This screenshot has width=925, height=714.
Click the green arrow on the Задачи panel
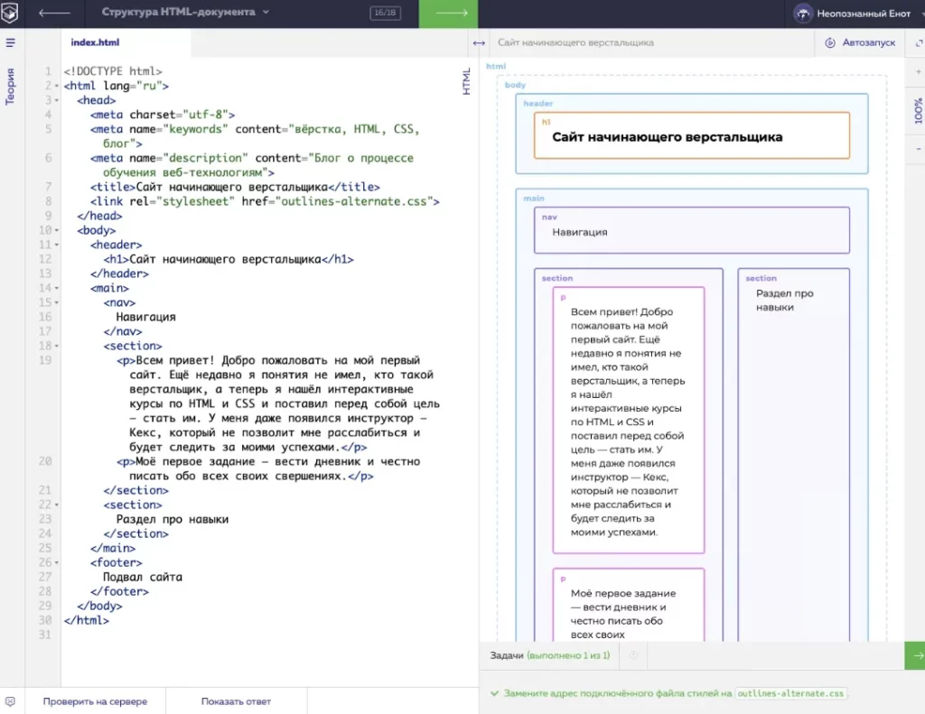click(x=915, y=655)
